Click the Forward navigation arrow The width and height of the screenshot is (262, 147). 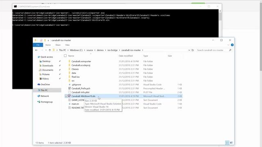tap(42, 50)
